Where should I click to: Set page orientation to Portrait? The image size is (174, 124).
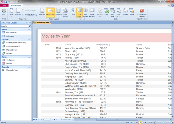pos(42,12)
